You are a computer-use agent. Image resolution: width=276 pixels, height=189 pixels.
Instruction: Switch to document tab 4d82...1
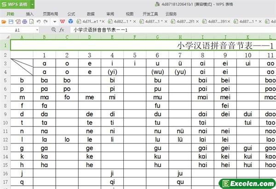point(120,22)
